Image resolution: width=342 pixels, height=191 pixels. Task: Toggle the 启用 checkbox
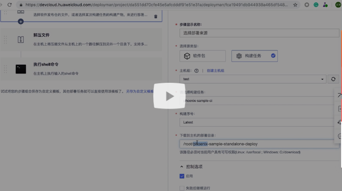182,176
